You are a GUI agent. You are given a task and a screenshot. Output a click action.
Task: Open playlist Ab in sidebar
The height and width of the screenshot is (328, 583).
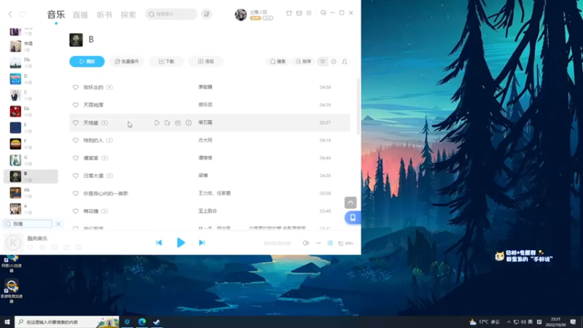[31, 192]
